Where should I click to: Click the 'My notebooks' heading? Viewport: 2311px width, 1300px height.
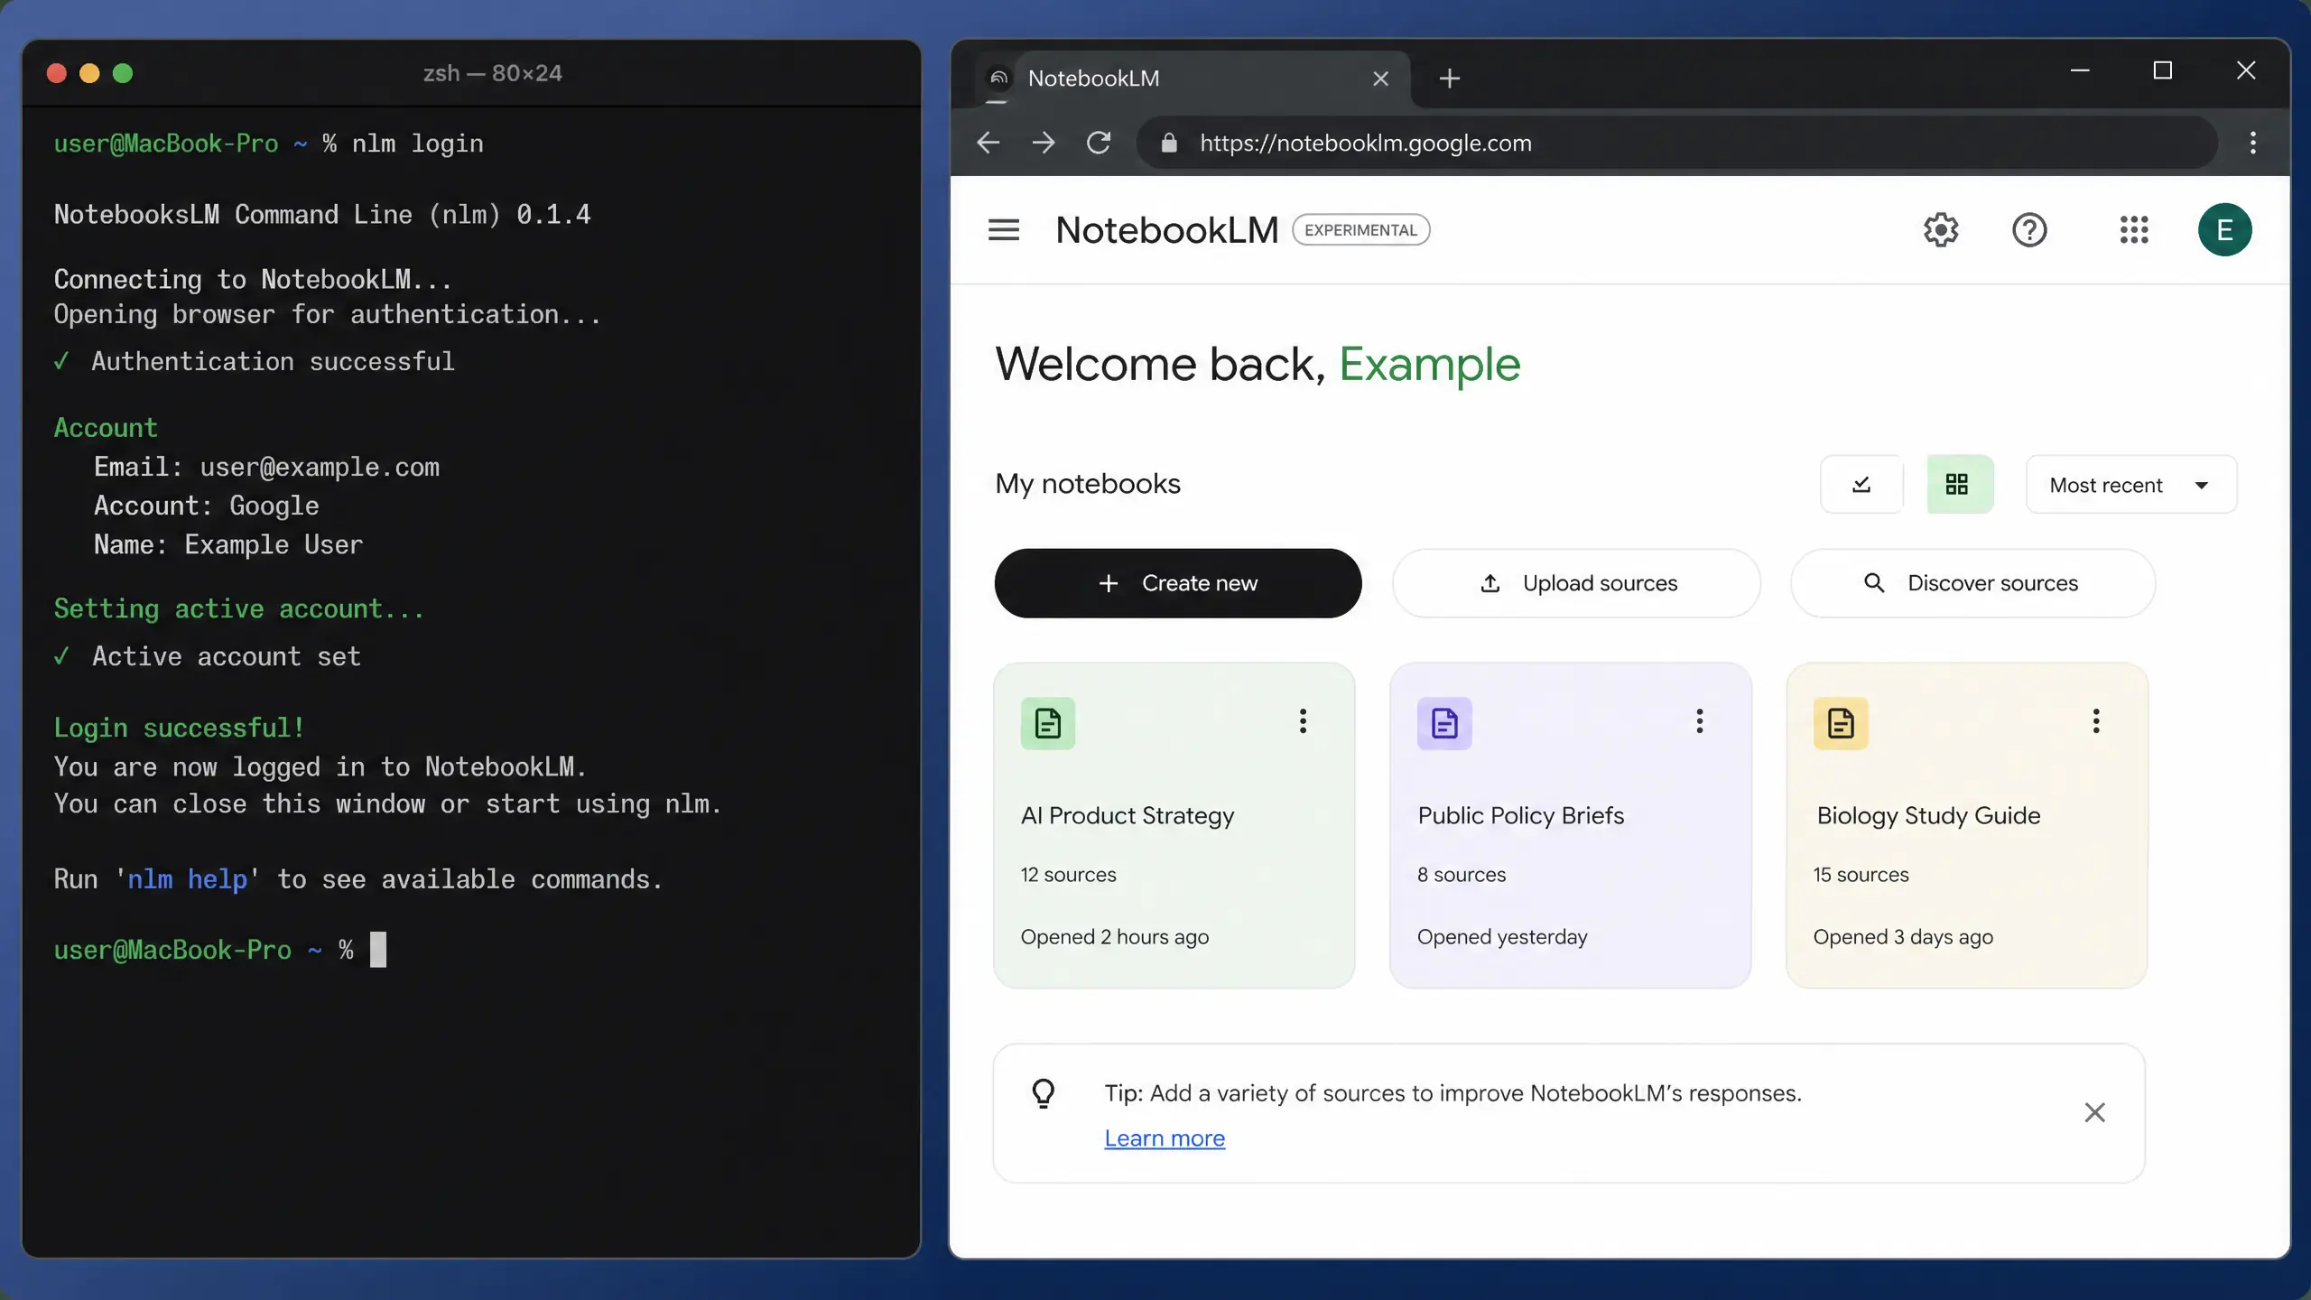[1088, 484]
